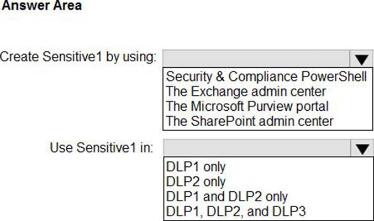Pick 'DLP1, DLP2, and DLP3' option
Image resolution: width=374 pixels, height=221 pixels.
click(236, 211)
